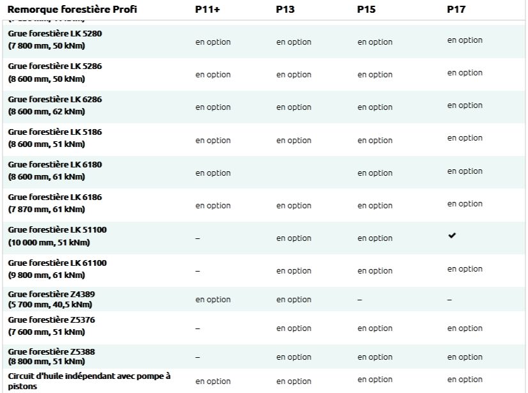Click the "Remorque forestière Profi" table heading

coord(72,10)
